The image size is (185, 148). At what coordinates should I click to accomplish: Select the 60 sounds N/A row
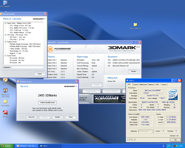click(15, 62)
